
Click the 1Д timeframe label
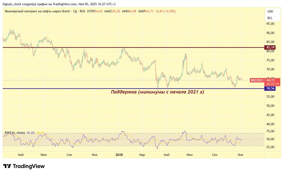click(75, 11)
